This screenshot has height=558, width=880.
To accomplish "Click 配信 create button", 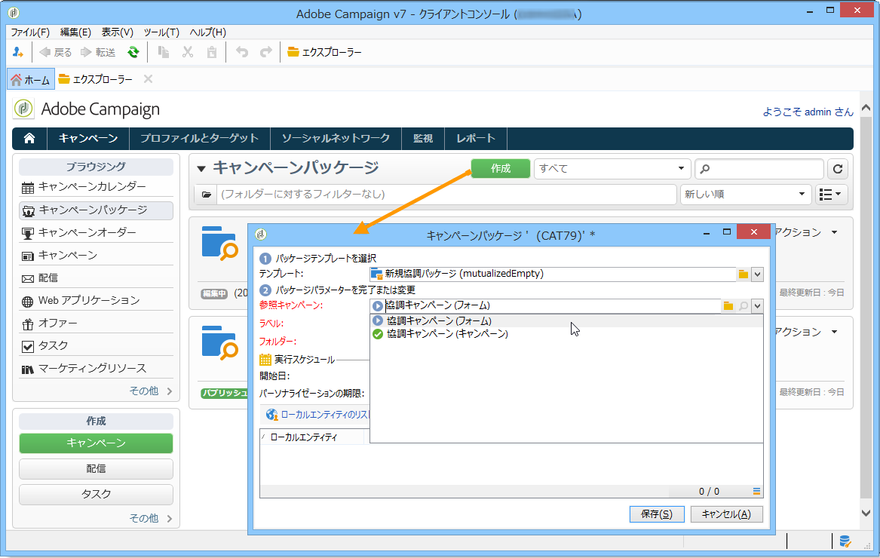I will pyautogui.click(x=96, y=469).
